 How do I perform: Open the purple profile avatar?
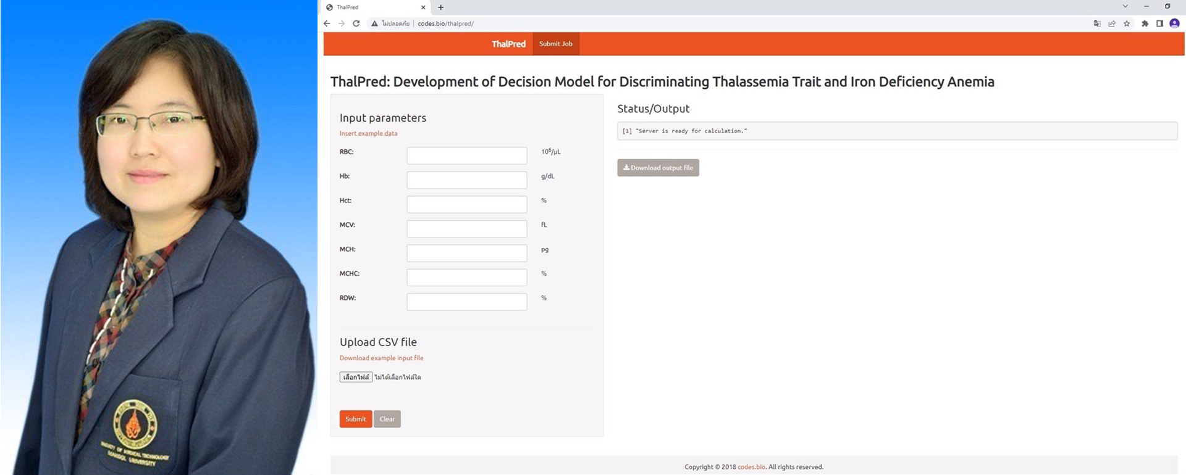pyautogui.click(x=1174, y=23)
